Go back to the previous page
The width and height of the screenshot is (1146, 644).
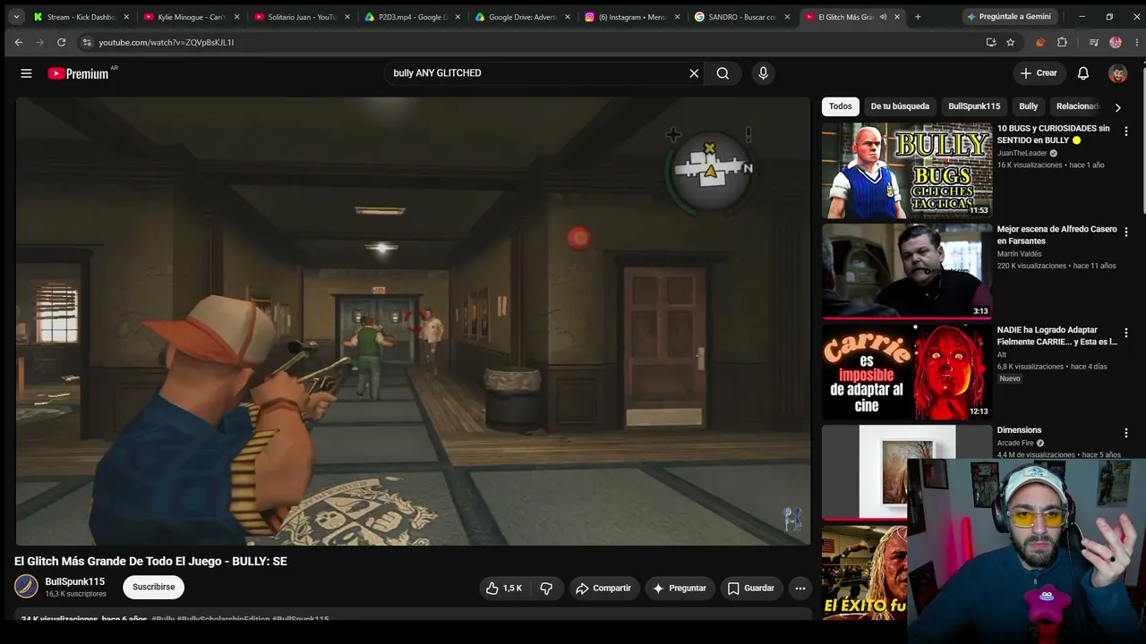click(18, 42)
